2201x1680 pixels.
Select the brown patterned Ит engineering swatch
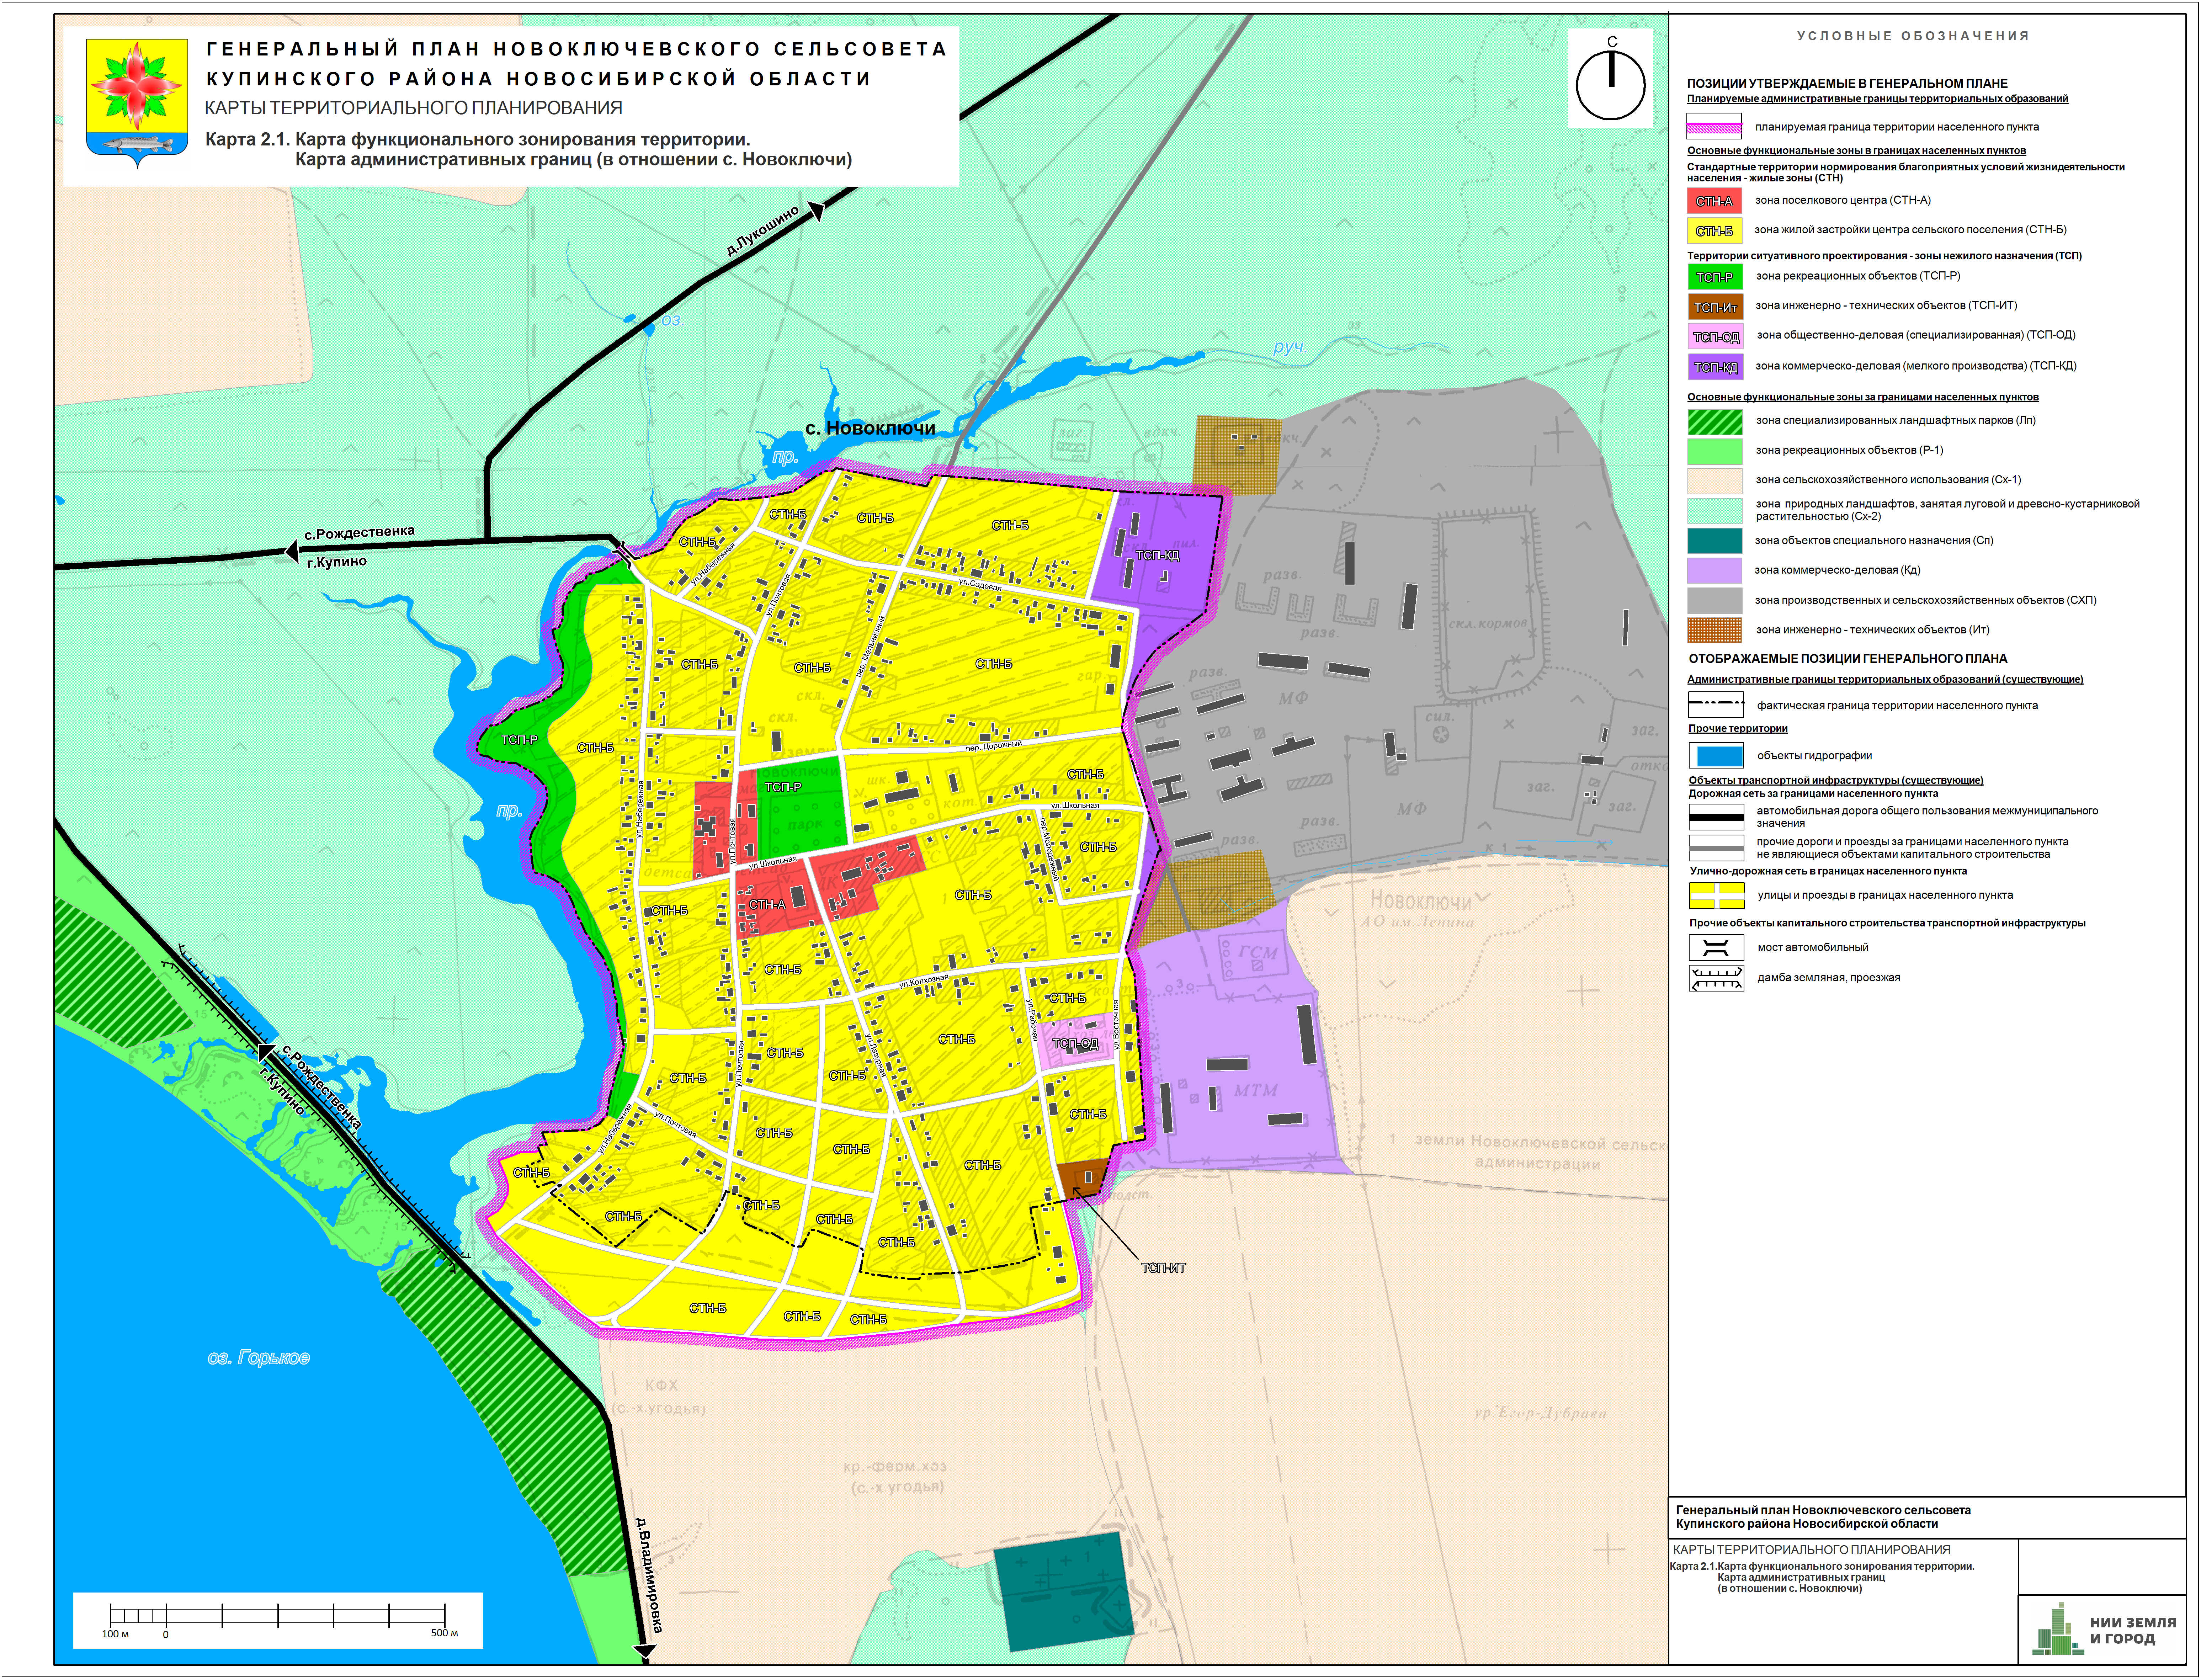[x=1715, y=630]
